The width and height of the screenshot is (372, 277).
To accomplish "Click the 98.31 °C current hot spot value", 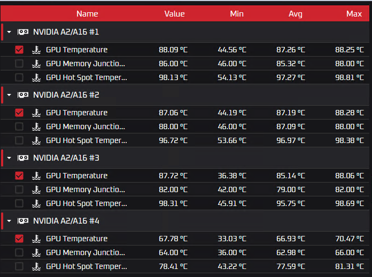I will (173, 203).
